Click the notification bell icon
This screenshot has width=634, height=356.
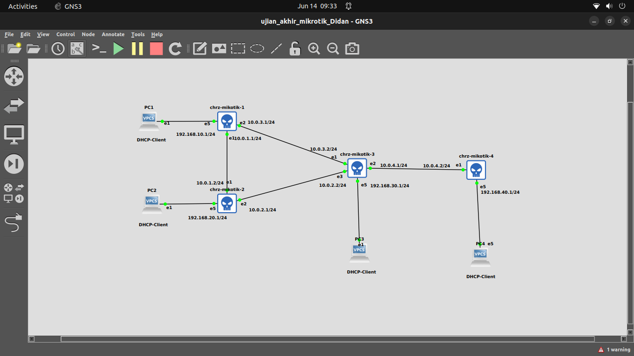coord(348,6)
